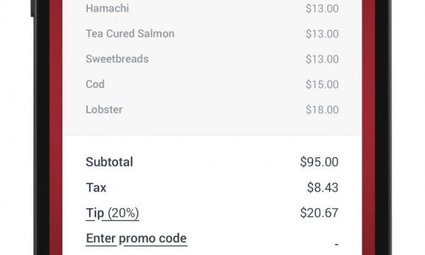
Task: Click the $15.00 Cod price
Action: tap(322, 84)
